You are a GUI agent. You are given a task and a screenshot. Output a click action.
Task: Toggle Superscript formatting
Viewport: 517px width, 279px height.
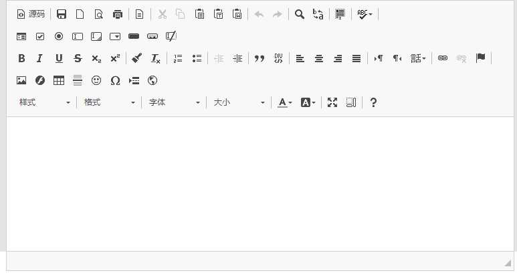coord(115,58)
